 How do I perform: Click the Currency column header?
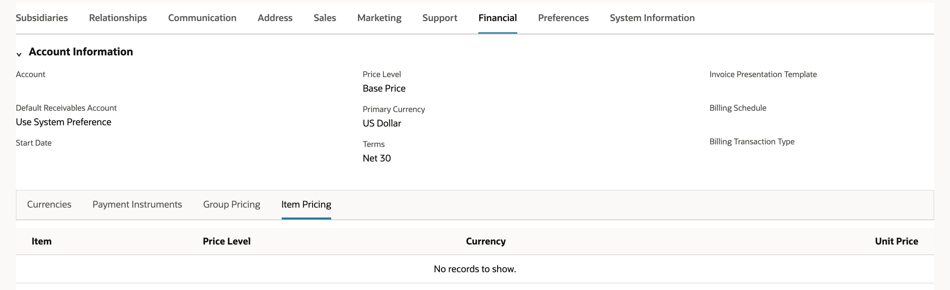click(x=486, y=241)
